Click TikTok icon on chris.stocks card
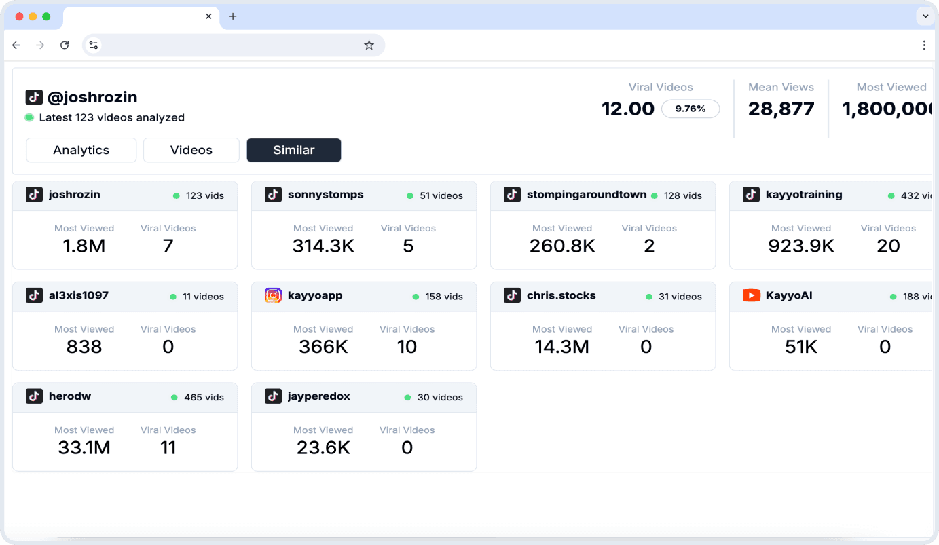This screenshot has width=939, height=545. point(512,295)
